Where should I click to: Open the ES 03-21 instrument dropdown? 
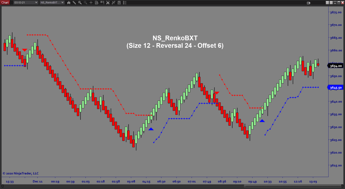[25, 2]
